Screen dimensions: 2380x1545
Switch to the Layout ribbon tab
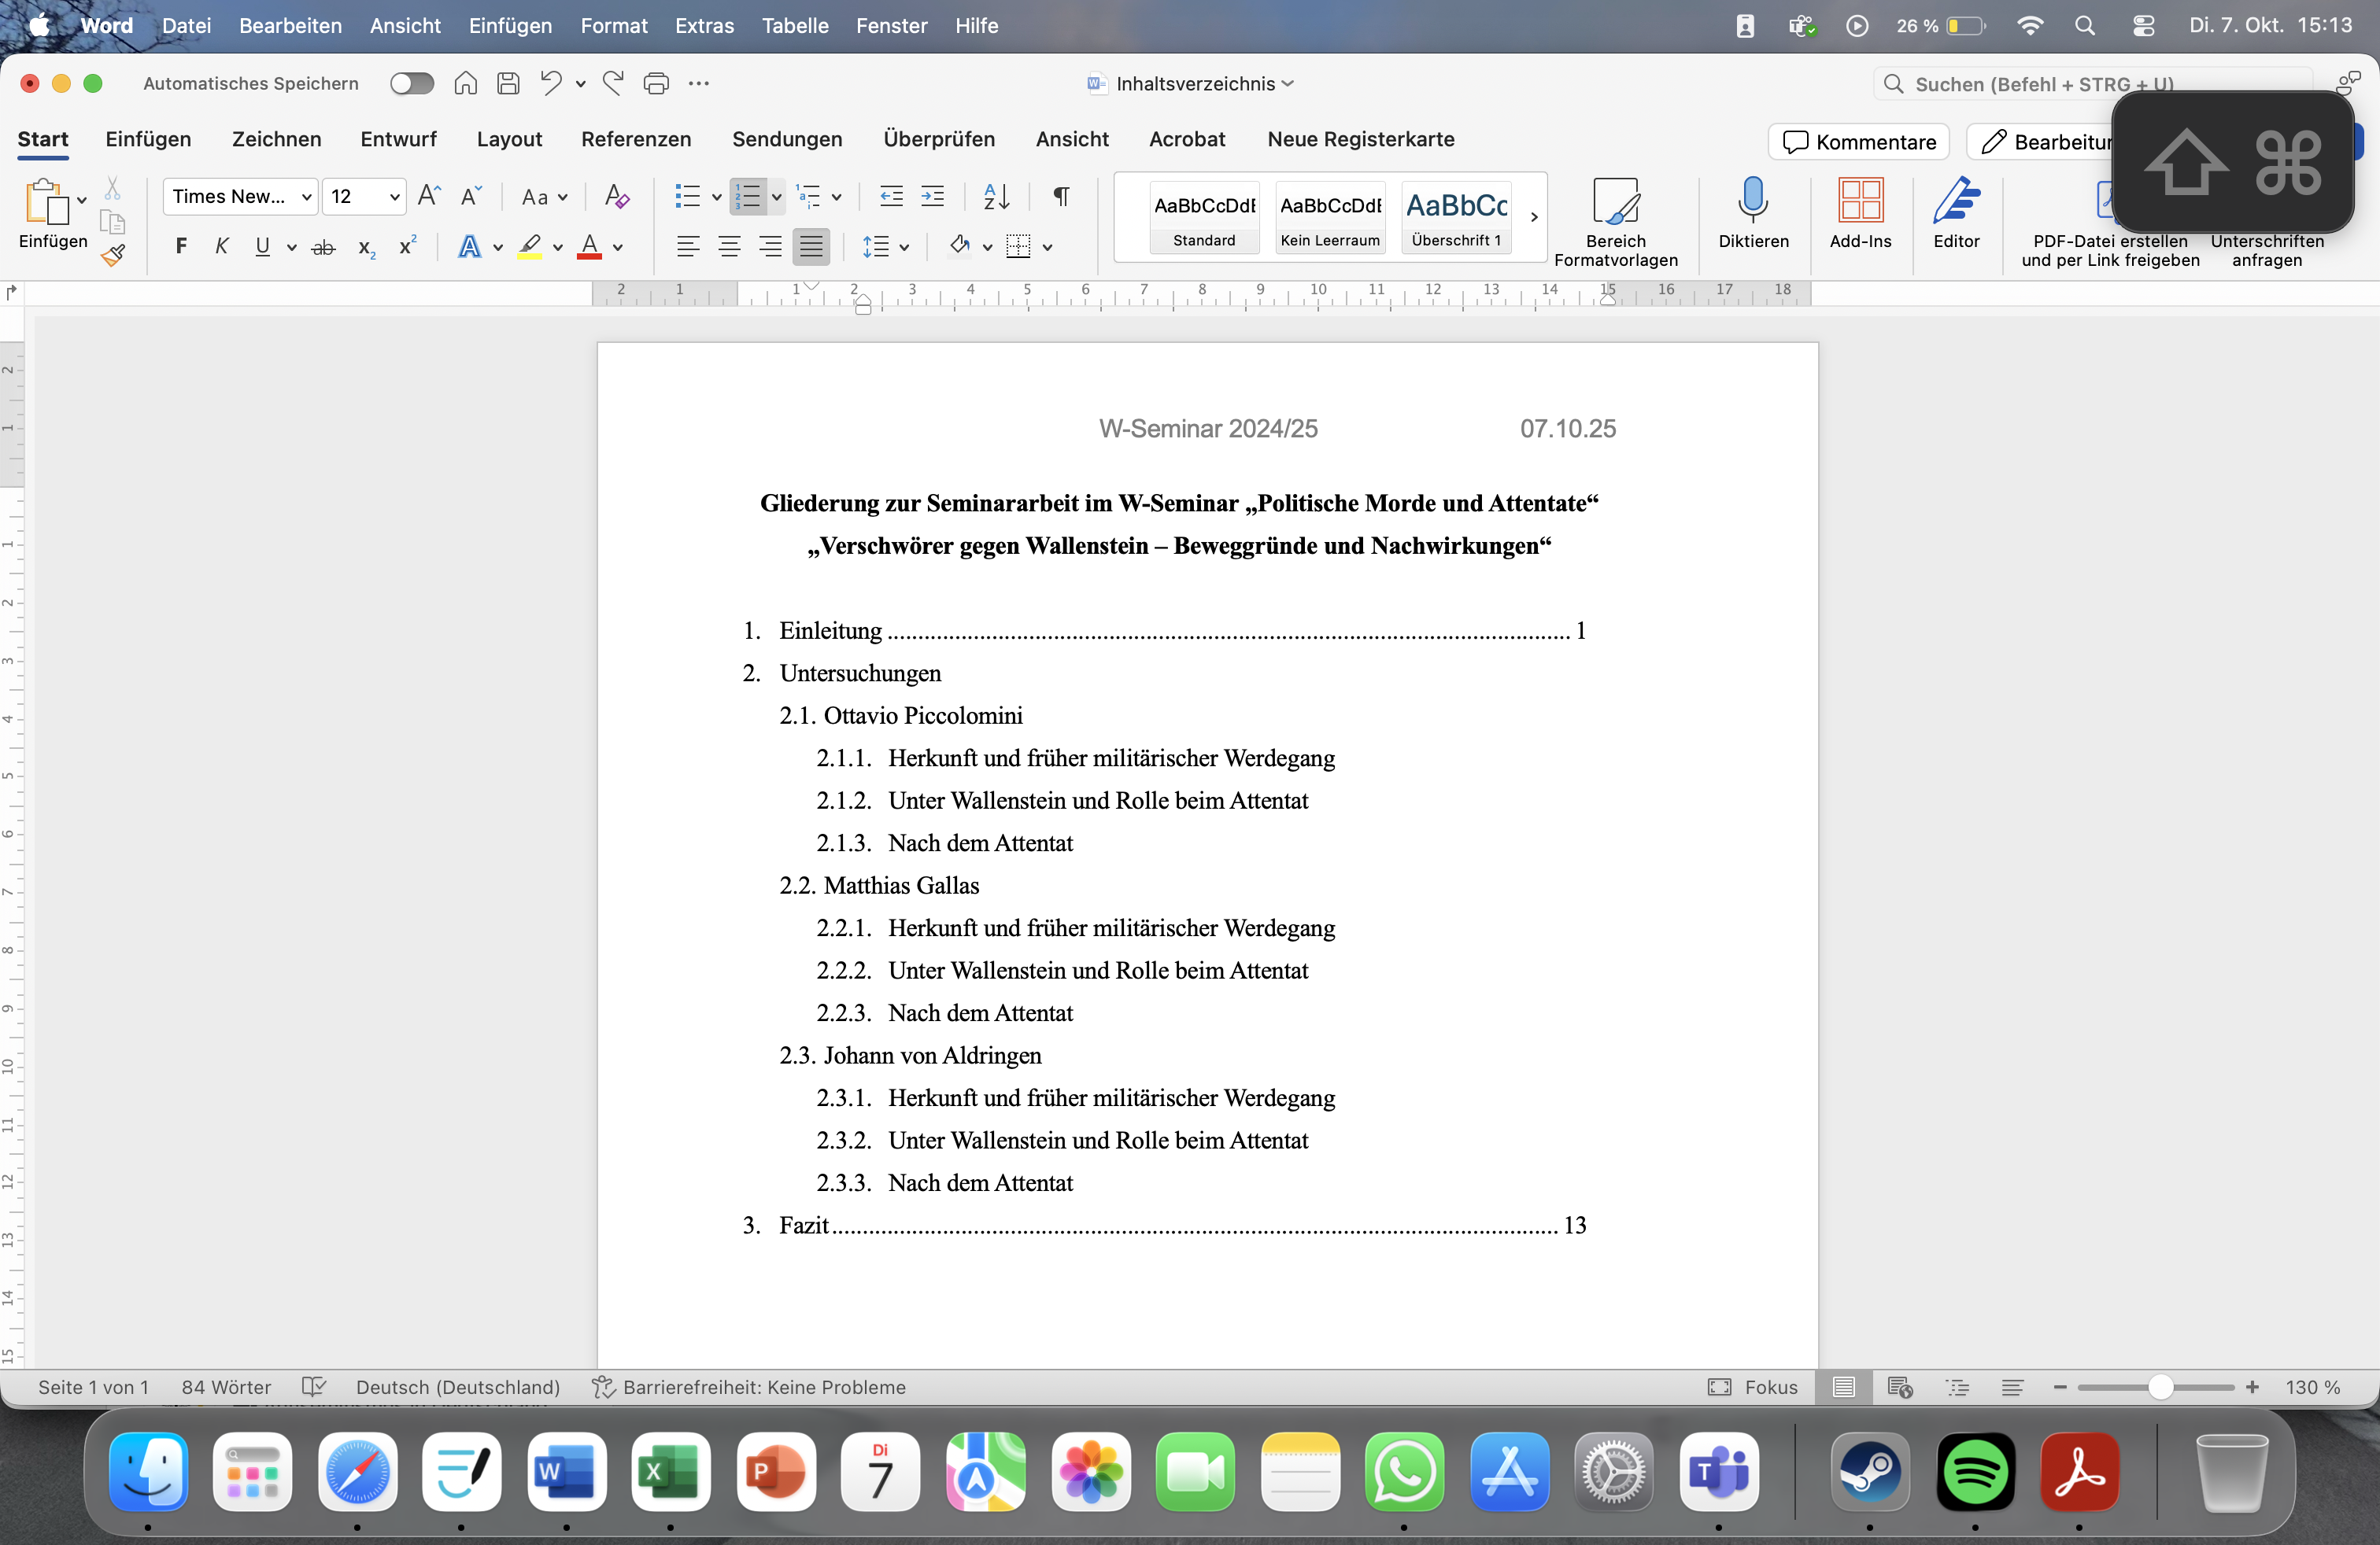pyautogui.click(x=509, y=140)
